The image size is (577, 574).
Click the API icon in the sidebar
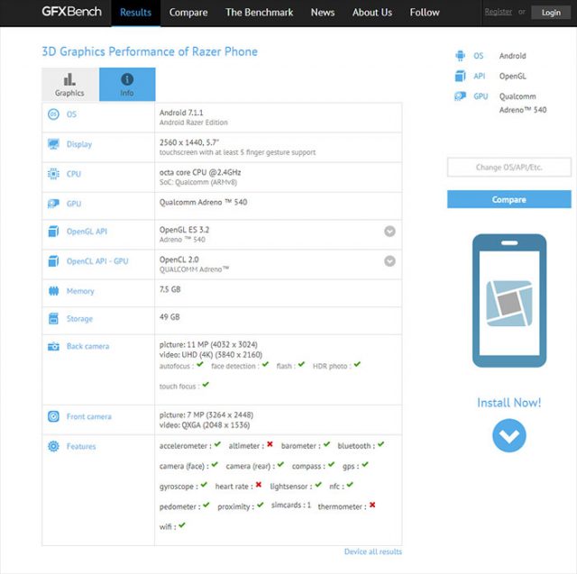click(x=460, y=76)
